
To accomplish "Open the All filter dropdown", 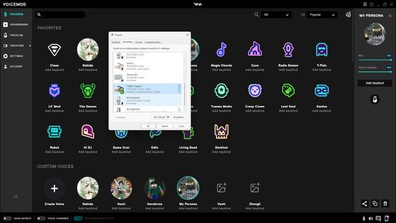I will 276,15.
